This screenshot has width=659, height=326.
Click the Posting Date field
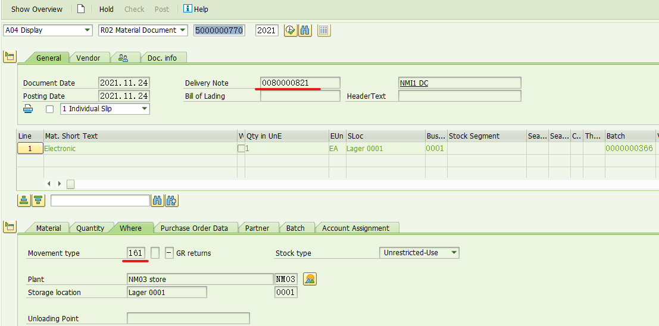pos(124,96)
